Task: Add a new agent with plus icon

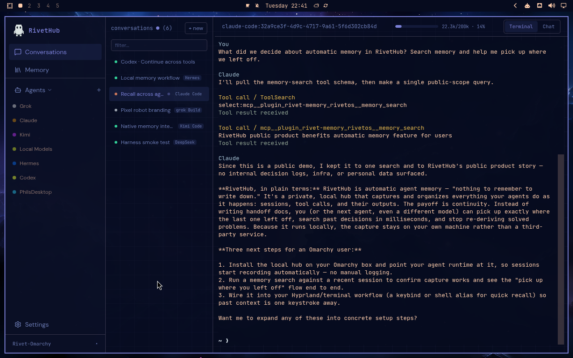Action: (x=99, y=90)
